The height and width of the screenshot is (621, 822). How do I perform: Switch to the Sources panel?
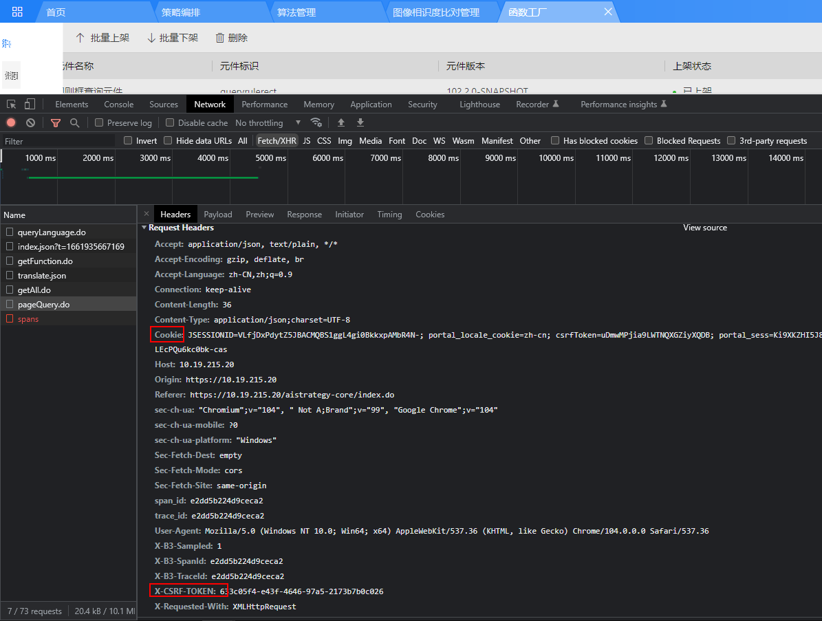tap(164, 105)
